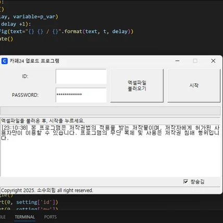
Task: Toggle the 창숨김 checkbox
Action: pos(185,181)
